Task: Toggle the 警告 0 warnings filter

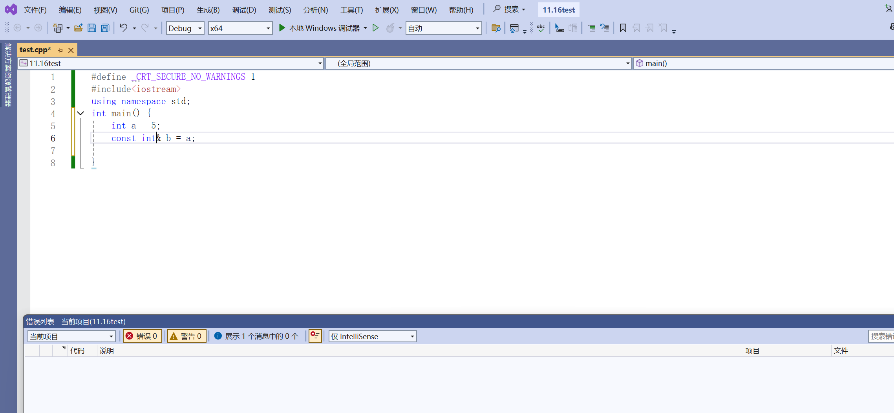Action: point(187,336)
